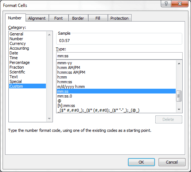191x172 pixels.
Task: Open the Font tab
Action: tap(59, 18)
